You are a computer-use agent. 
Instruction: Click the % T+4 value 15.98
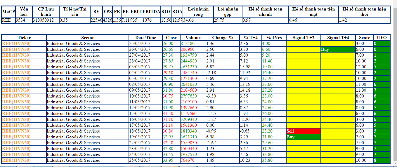245,67
